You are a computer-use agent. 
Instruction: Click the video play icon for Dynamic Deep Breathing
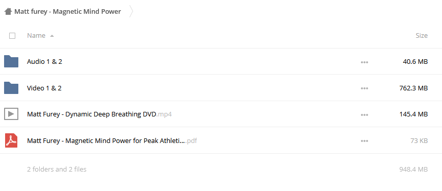(x=11, y=114)
